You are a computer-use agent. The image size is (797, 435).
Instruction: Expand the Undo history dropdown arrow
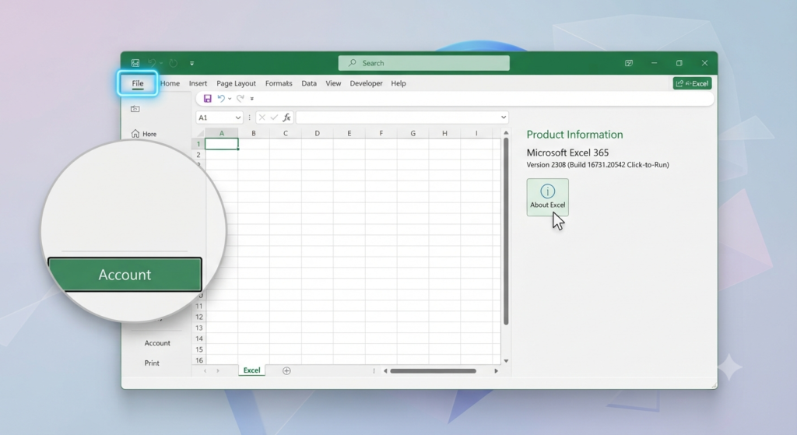pyautogui.click(x=230, y=99)
